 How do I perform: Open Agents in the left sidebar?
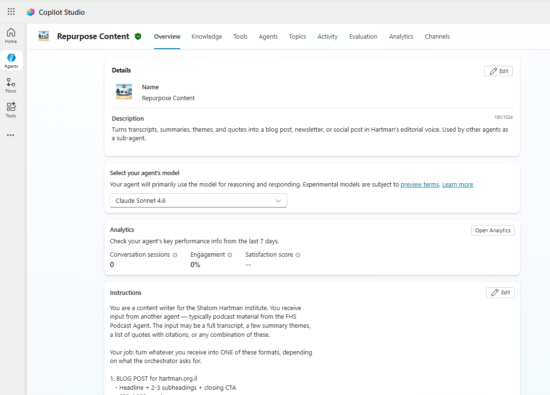(11, 61)
